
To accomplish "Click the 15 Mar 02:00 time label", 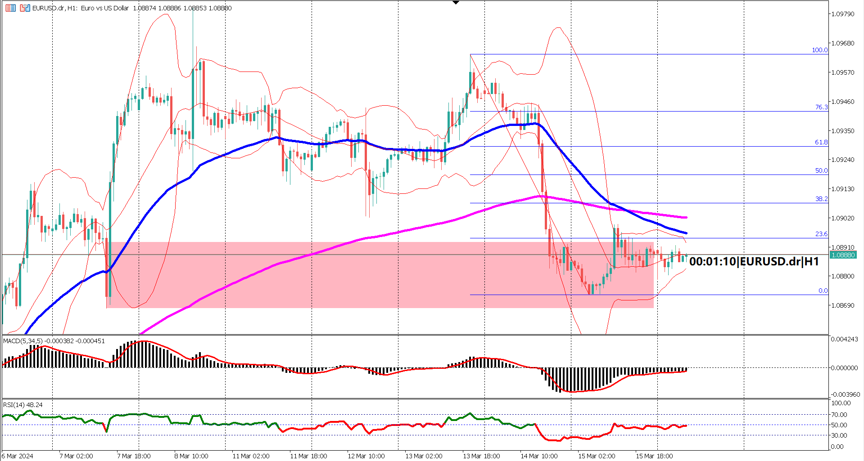I will (597, 456).
